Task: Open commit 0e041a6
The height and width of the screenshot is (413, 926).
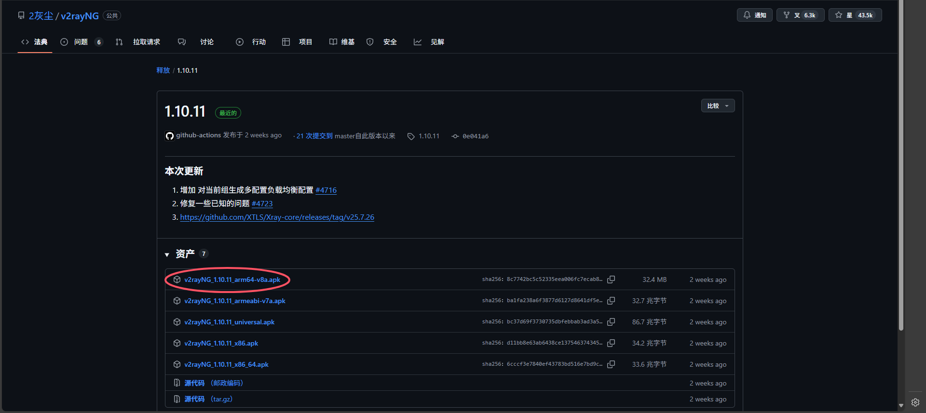Action: click(x=476, y=136)
